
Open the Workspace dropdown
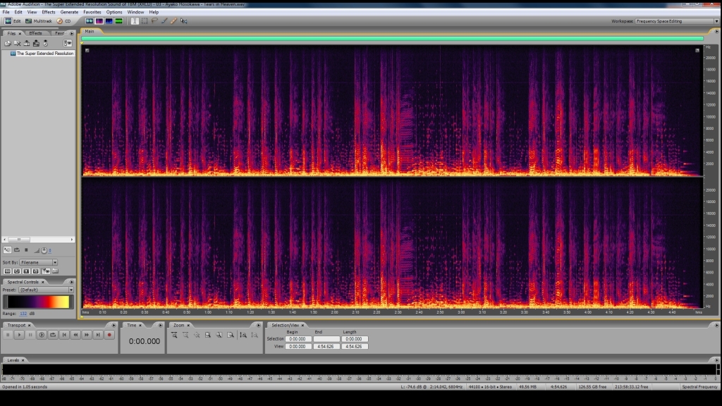pyautogui.click(x=676, y=21)
